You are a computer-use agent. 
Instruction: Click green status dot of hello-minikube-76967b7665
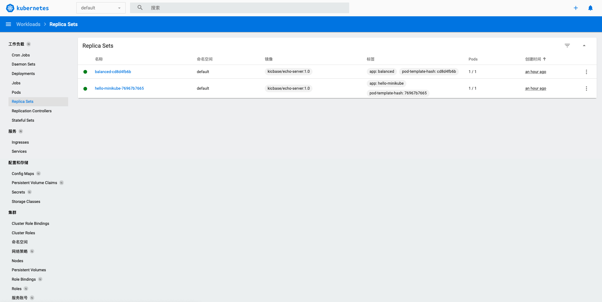(x=85, y=89)
